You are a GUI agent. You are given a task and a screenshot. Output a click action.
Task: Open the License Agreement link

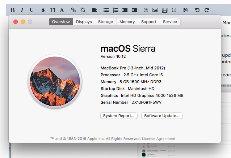coord(159,139)
